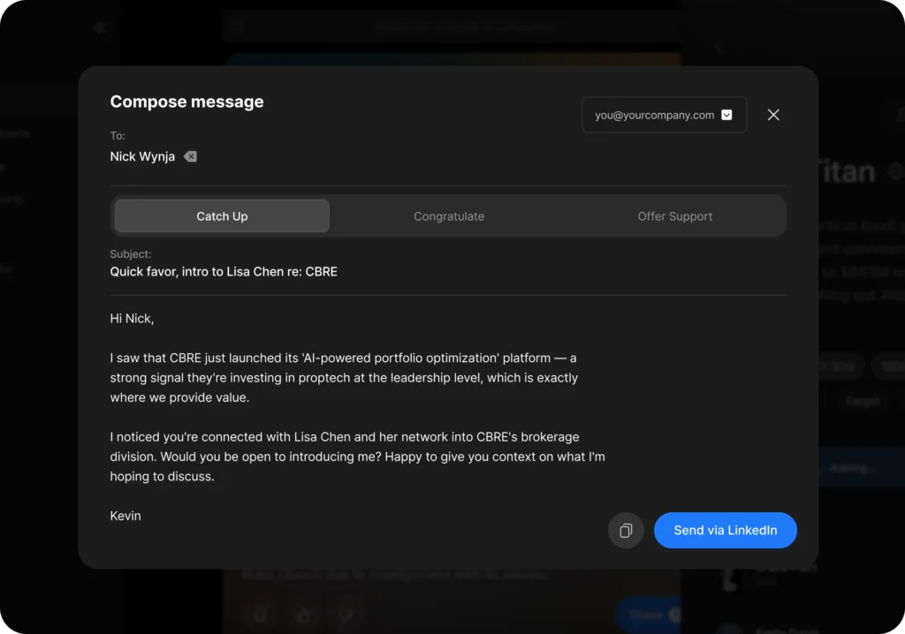Switch to the Offer Support tab

click(x=674, y=216)
